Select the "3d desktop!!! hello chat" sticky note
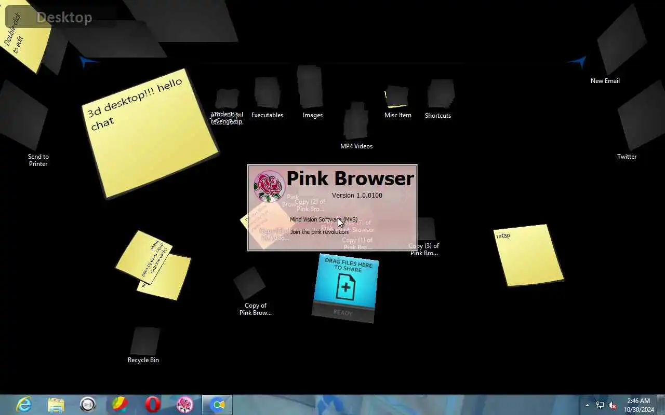The image size is (665, 415). coord(150,133)
